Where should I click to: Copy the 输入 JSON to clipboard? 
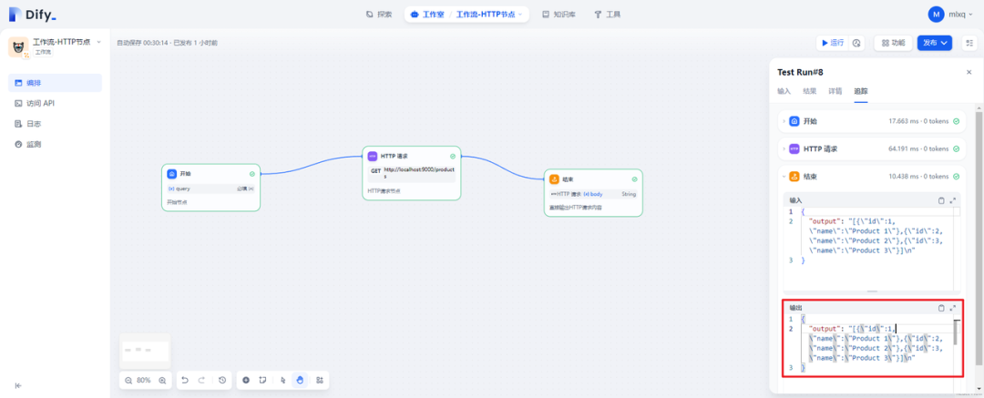(940, 200)
